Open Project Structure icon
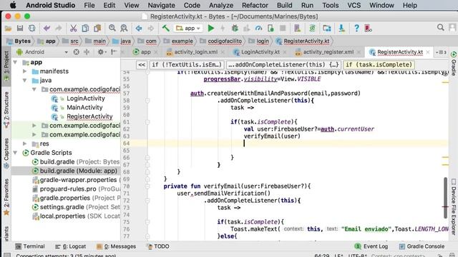Viewport: 458px width, 257px height. coord(327,29)
